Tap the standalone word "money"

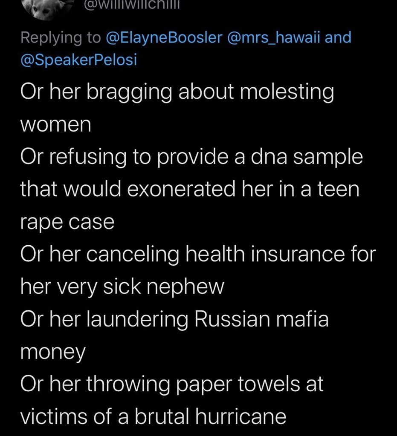coord(53,353)
